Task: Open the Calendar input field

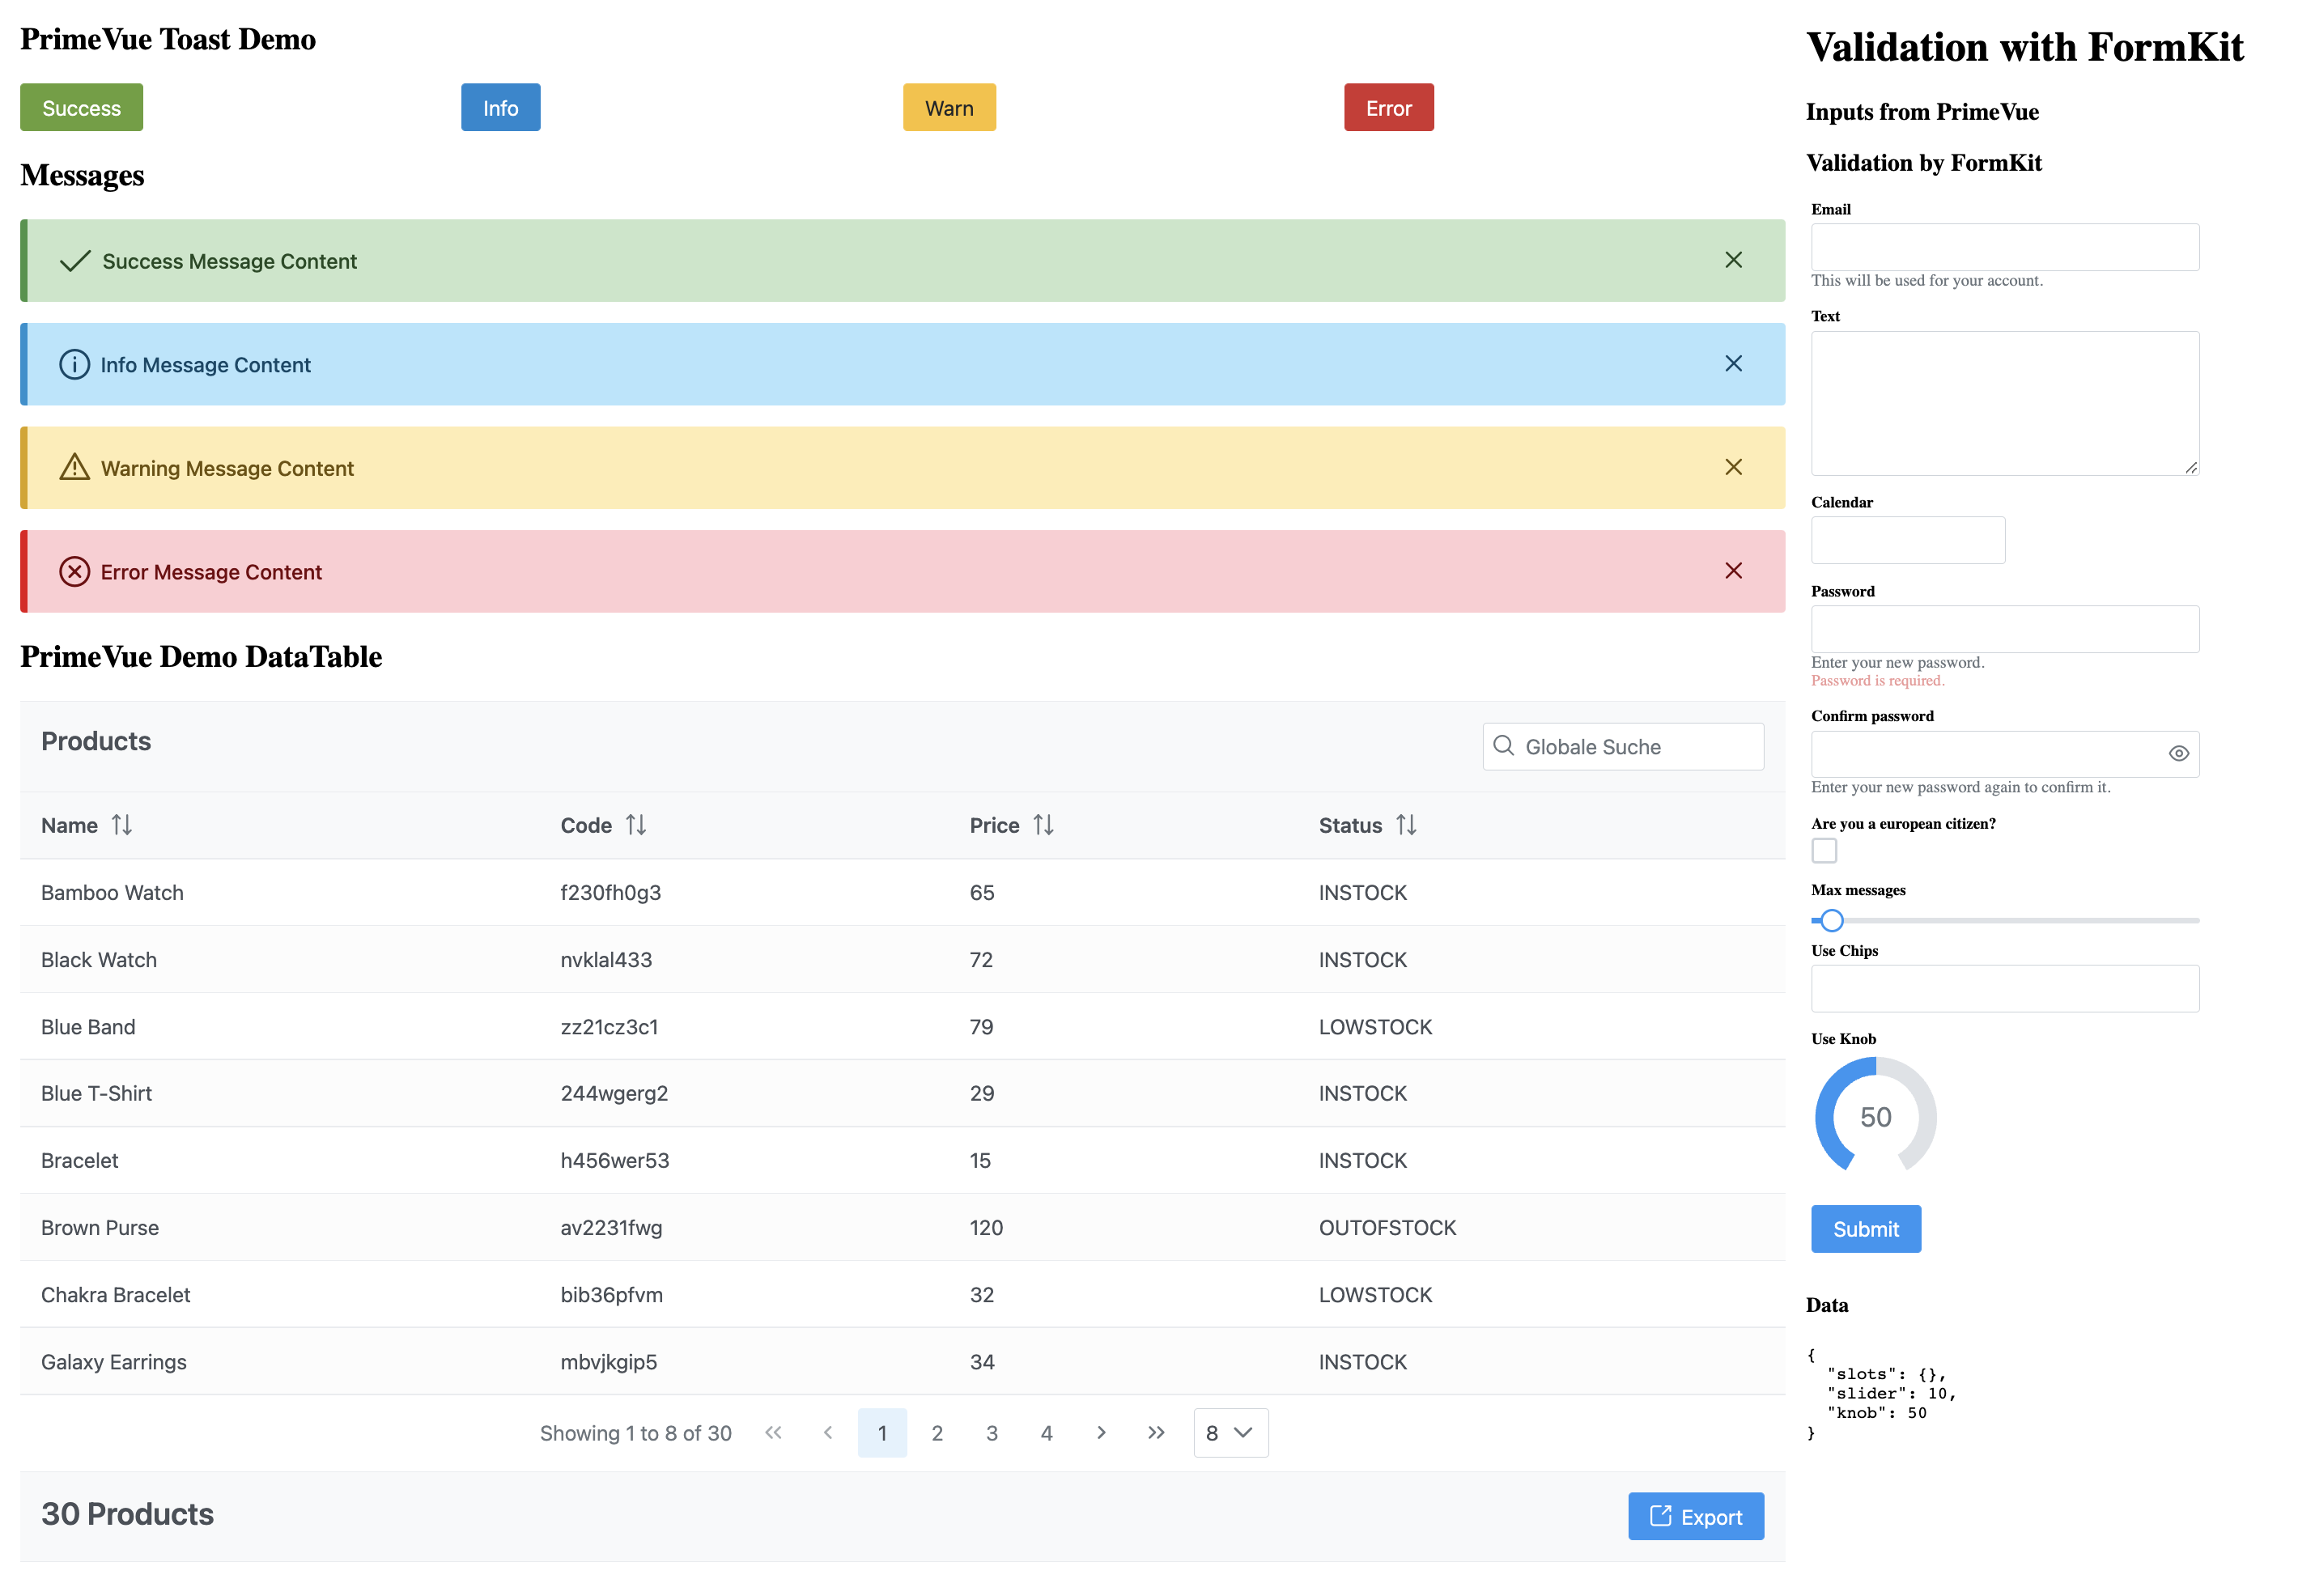Action: tap(1908, 540)
